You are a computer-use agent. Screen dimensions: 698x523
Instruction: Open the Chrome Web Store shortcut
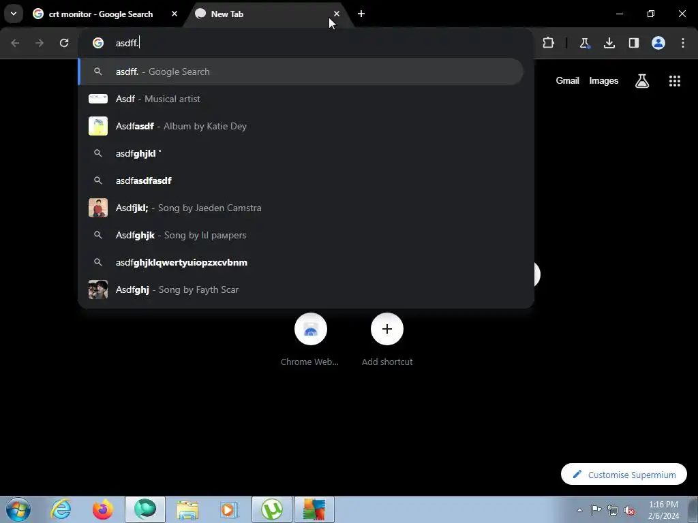click(x=310, y=329)
